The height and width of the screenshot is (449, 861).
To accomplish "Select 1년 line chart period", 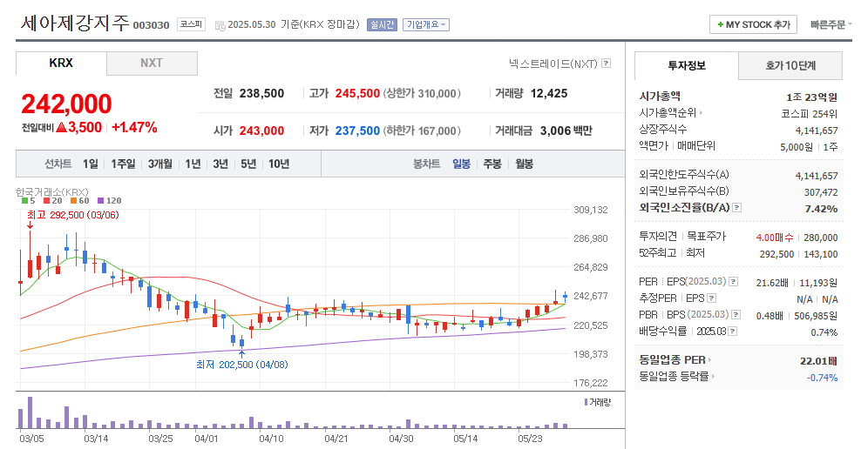I will tap(193, 164).
